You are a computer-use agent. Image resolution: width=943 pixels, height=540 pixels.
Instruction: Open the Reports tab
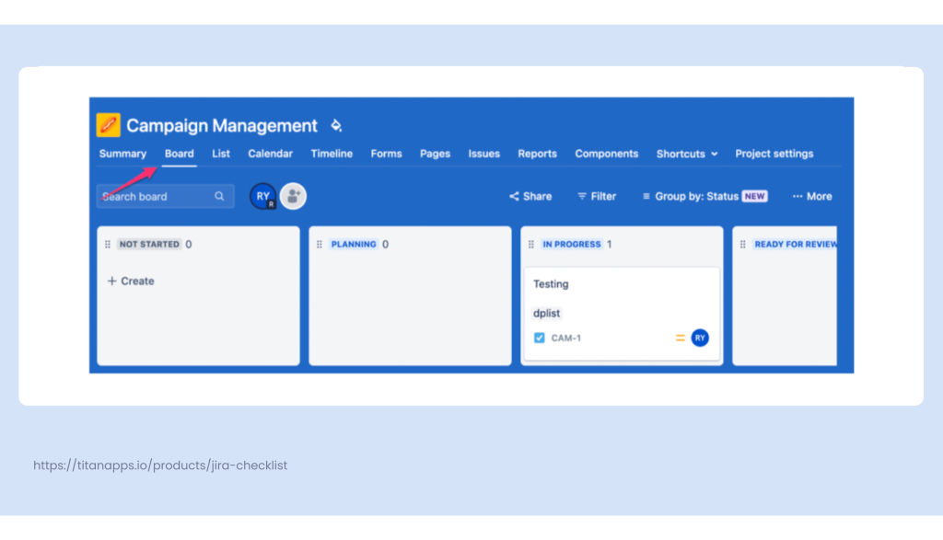(x=537, y=154)
